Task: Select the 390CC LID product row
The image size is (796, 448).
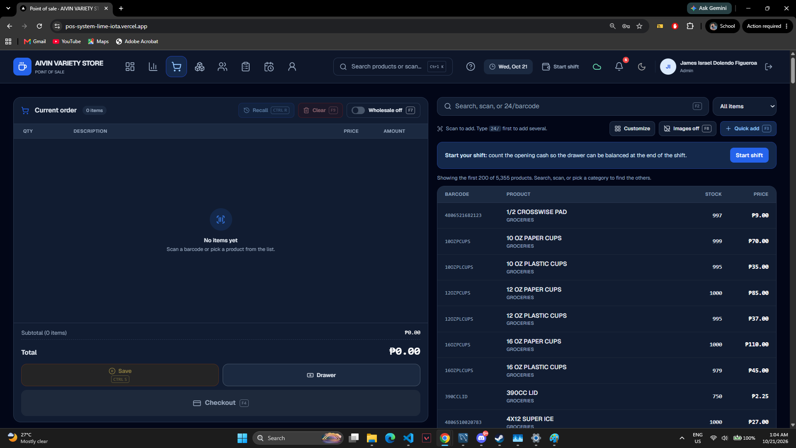Action: tap(607, 397)
